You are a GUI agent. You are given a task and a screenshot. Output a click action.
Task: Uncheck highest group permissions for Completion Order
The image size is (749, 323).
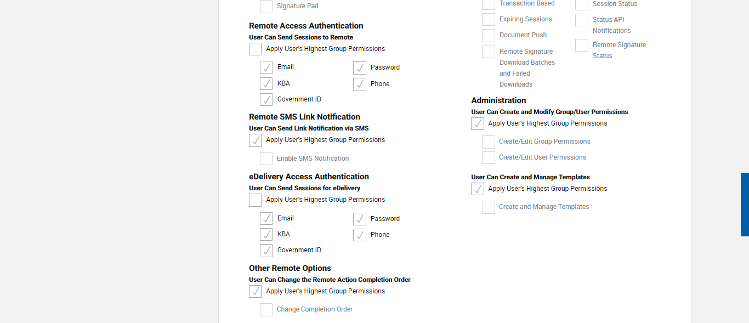[x=256, y=292]
